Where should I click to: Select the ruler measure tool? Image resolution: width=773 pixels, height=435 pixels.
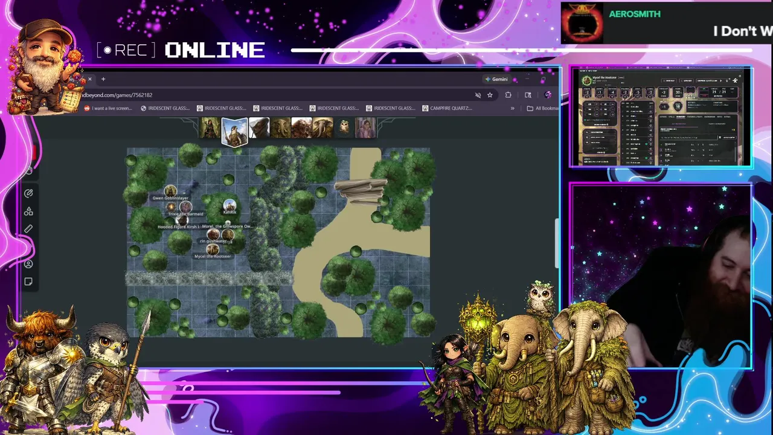tap(28, 229)
